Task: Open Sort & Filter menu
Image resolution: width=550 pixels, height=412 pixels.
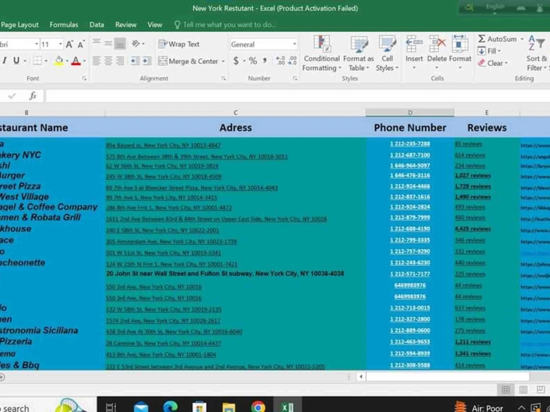Action: 537,53
